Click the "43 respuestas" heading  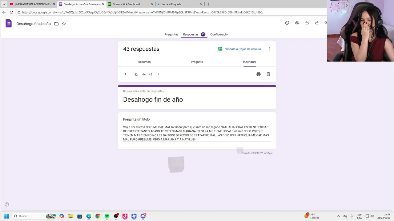141,49
